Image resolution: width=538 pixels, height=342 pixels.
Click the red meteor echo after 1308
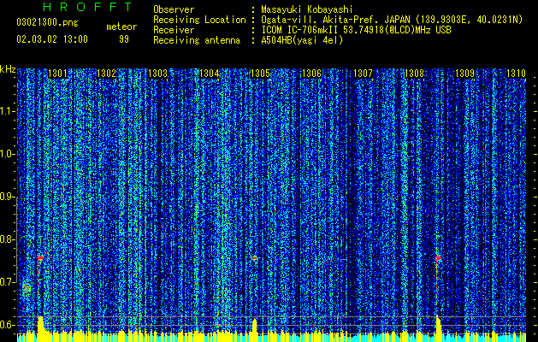point(439,257)
